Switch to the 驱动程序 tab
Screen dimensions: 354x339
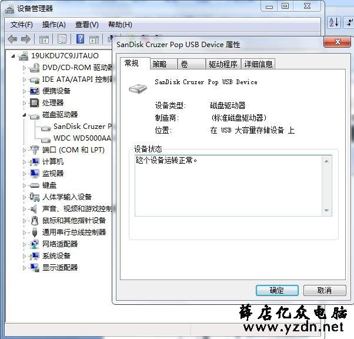223,64
